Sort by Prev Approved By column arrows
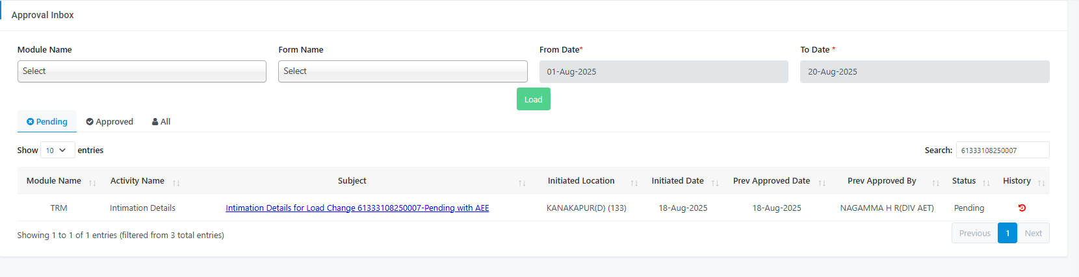 935,183
